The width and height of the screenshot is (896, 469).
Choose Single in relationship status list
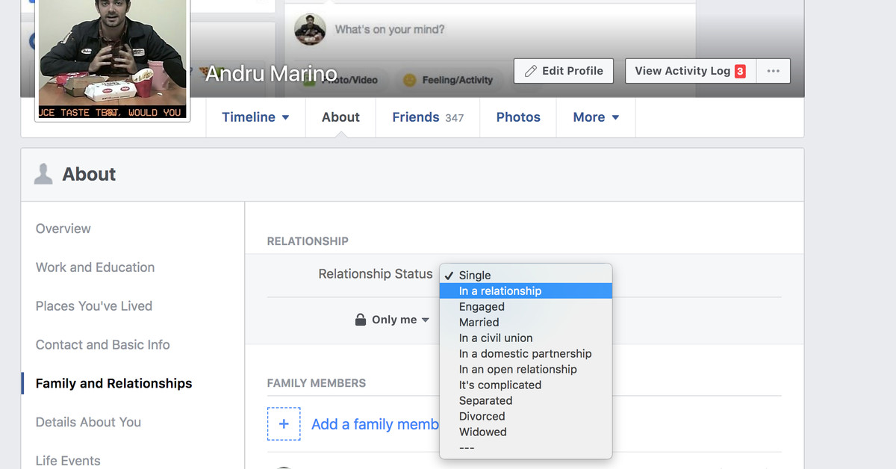[526, 276]
